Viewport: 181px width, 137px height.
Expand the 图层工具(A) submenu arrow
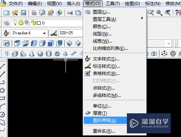pyautogui.click(x=142, y=18)
